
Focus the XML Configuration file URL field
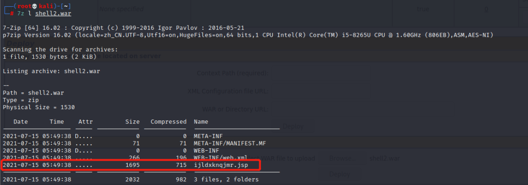pyautogui.click(x=321, y=92)
